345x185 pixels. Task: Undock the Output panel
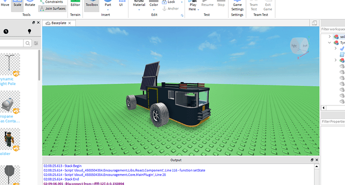click(312, 160)
